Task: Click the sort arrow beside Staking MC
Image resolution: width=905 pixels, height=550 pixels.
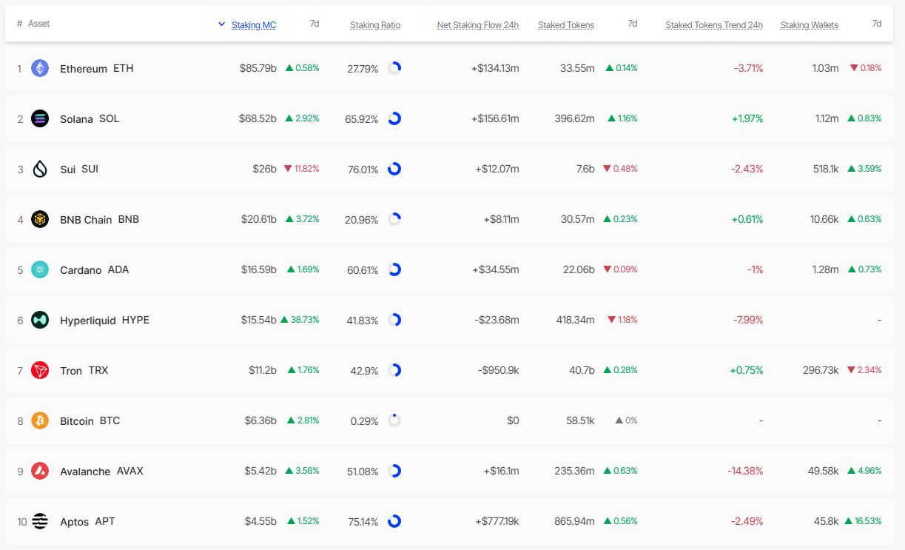Action: click(x=221, y=24)
